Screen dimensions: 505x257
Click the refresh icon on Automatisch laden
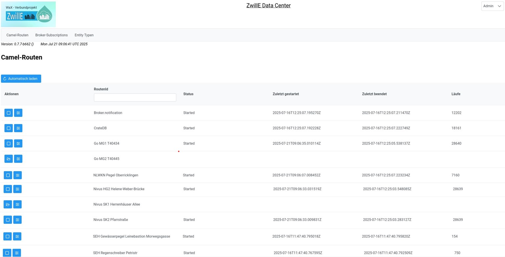[x=5, y=79]
